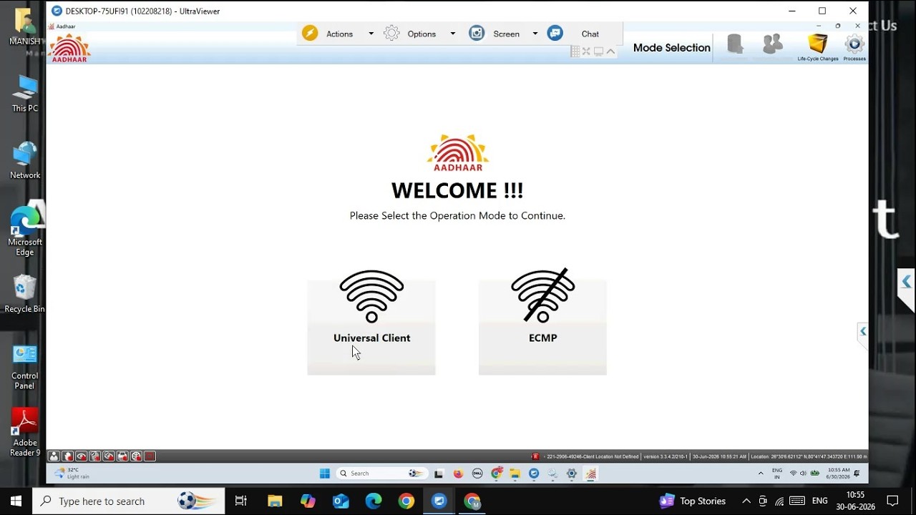Click the version 3.3.4.2 status text
This screenshot has height=515, width=916.
(666, 456)
